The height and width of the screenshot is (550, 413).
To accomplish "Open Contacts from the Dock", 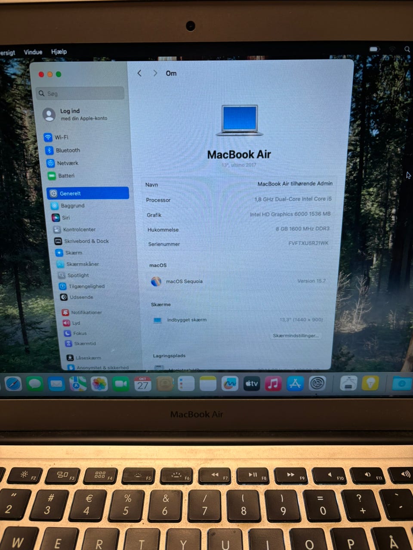I will [165, 384].
